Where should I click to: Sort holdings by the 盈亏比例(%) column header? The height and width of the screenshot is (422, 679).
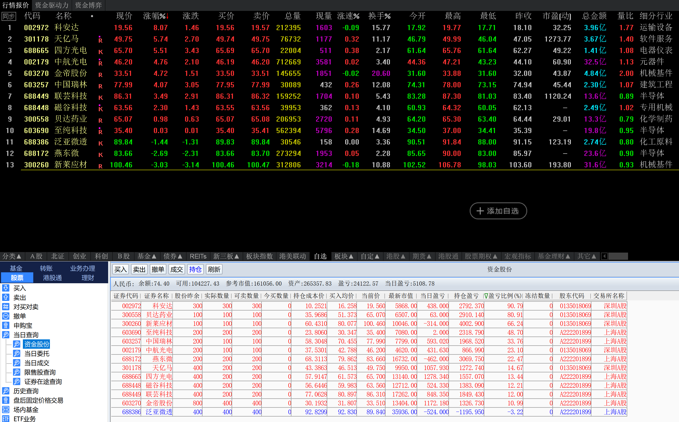[503, 295]
